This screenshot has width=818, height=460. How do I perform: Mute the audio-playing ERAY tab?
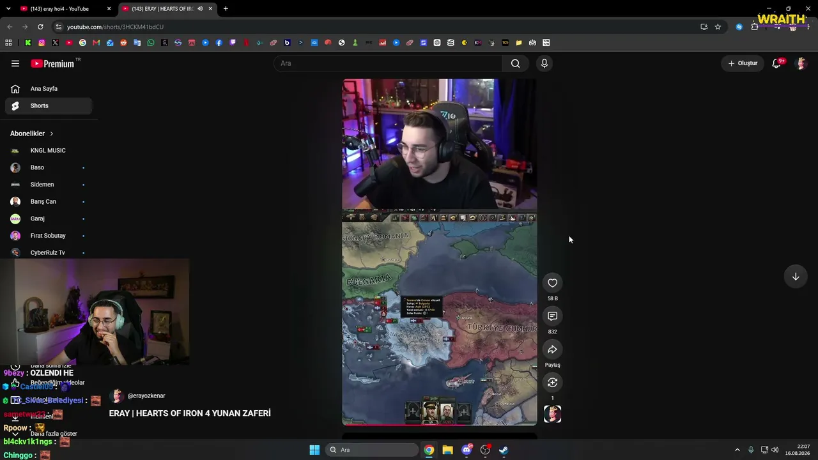click(200, 9)
